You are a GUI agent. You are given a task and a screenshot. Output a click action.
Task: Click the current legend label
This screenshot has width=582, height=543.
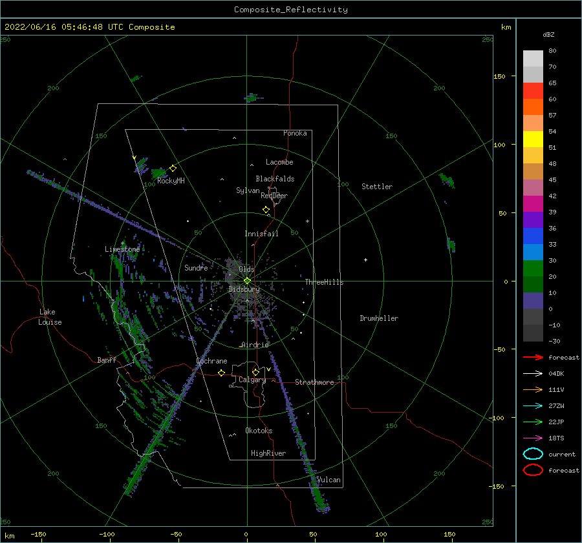tap(562, 454)
